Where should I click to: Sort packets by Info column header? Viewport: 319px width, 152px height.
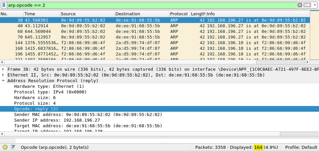click(258, 14)
